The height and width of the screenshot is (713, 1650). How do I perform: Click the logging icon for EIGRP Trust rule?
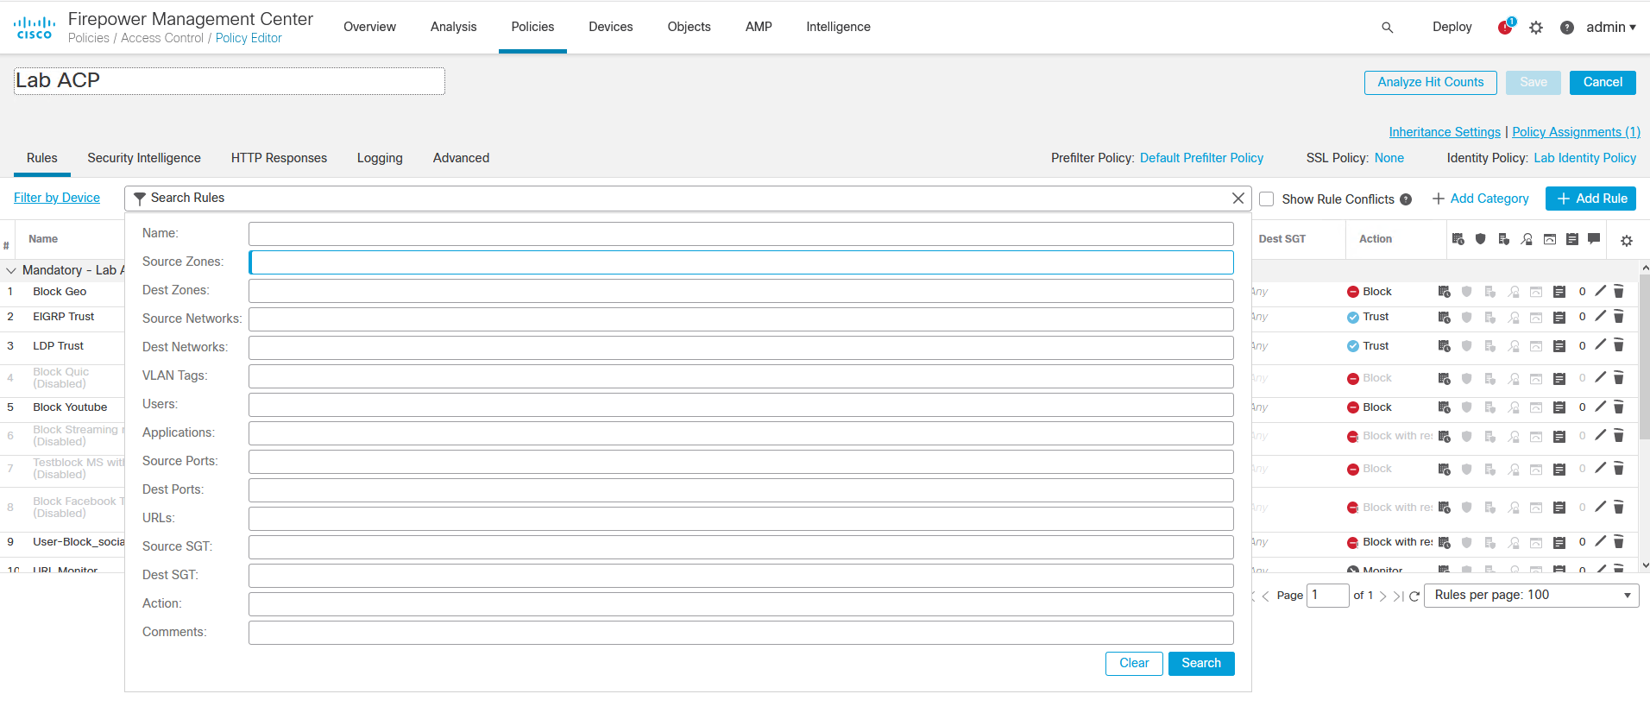coord(1559,318)
